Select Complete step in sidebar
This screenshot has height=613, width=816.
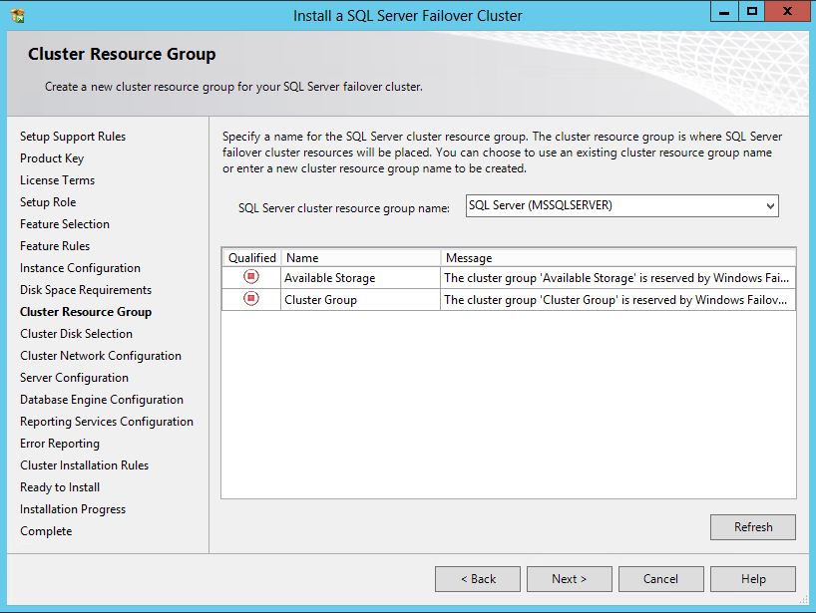tap(46, 531)
